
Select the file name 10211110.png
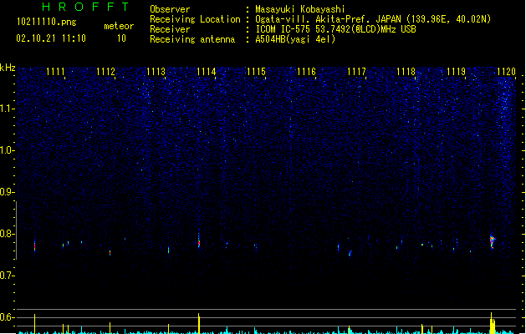(x=47, y=22)
